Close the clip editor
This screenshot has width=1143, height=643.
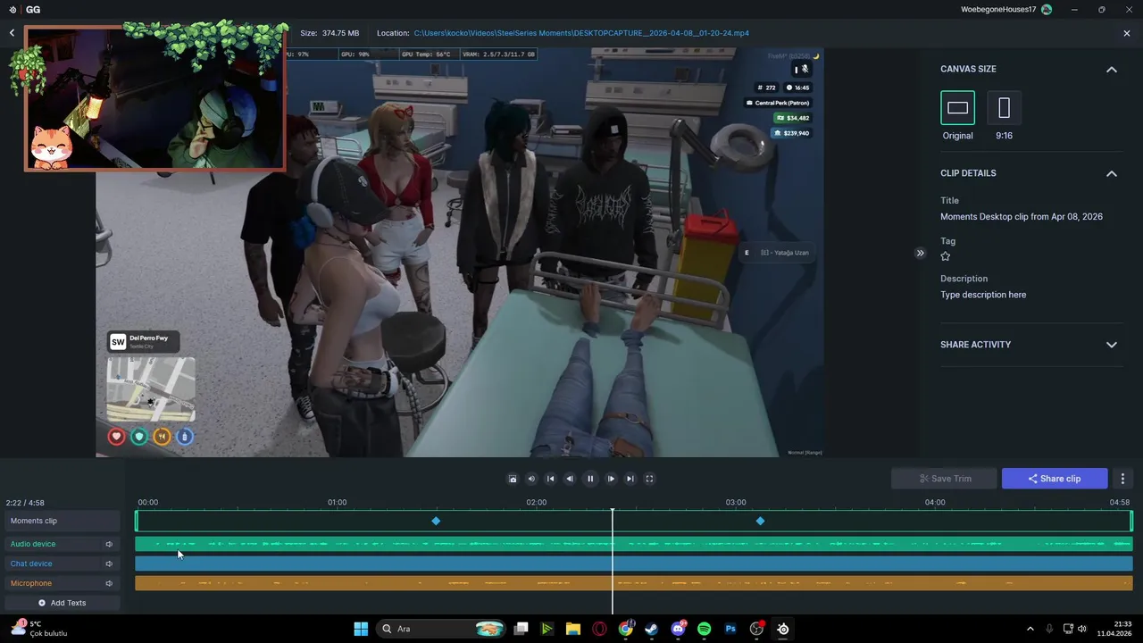[x=1127, y=33]
